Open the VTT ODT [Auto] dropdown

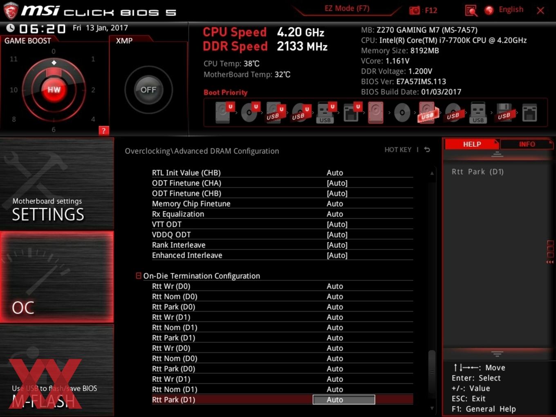pyautogui.click(x=337, y=224)
